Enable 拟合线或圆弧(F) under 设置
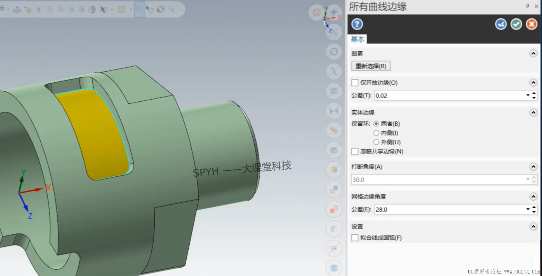 tap(355, 237)
